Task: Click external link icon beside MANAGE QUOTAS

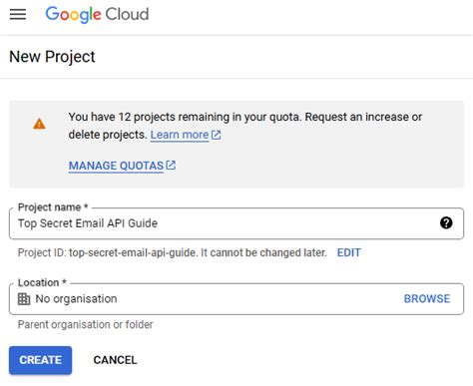Action: pos(171,166)
